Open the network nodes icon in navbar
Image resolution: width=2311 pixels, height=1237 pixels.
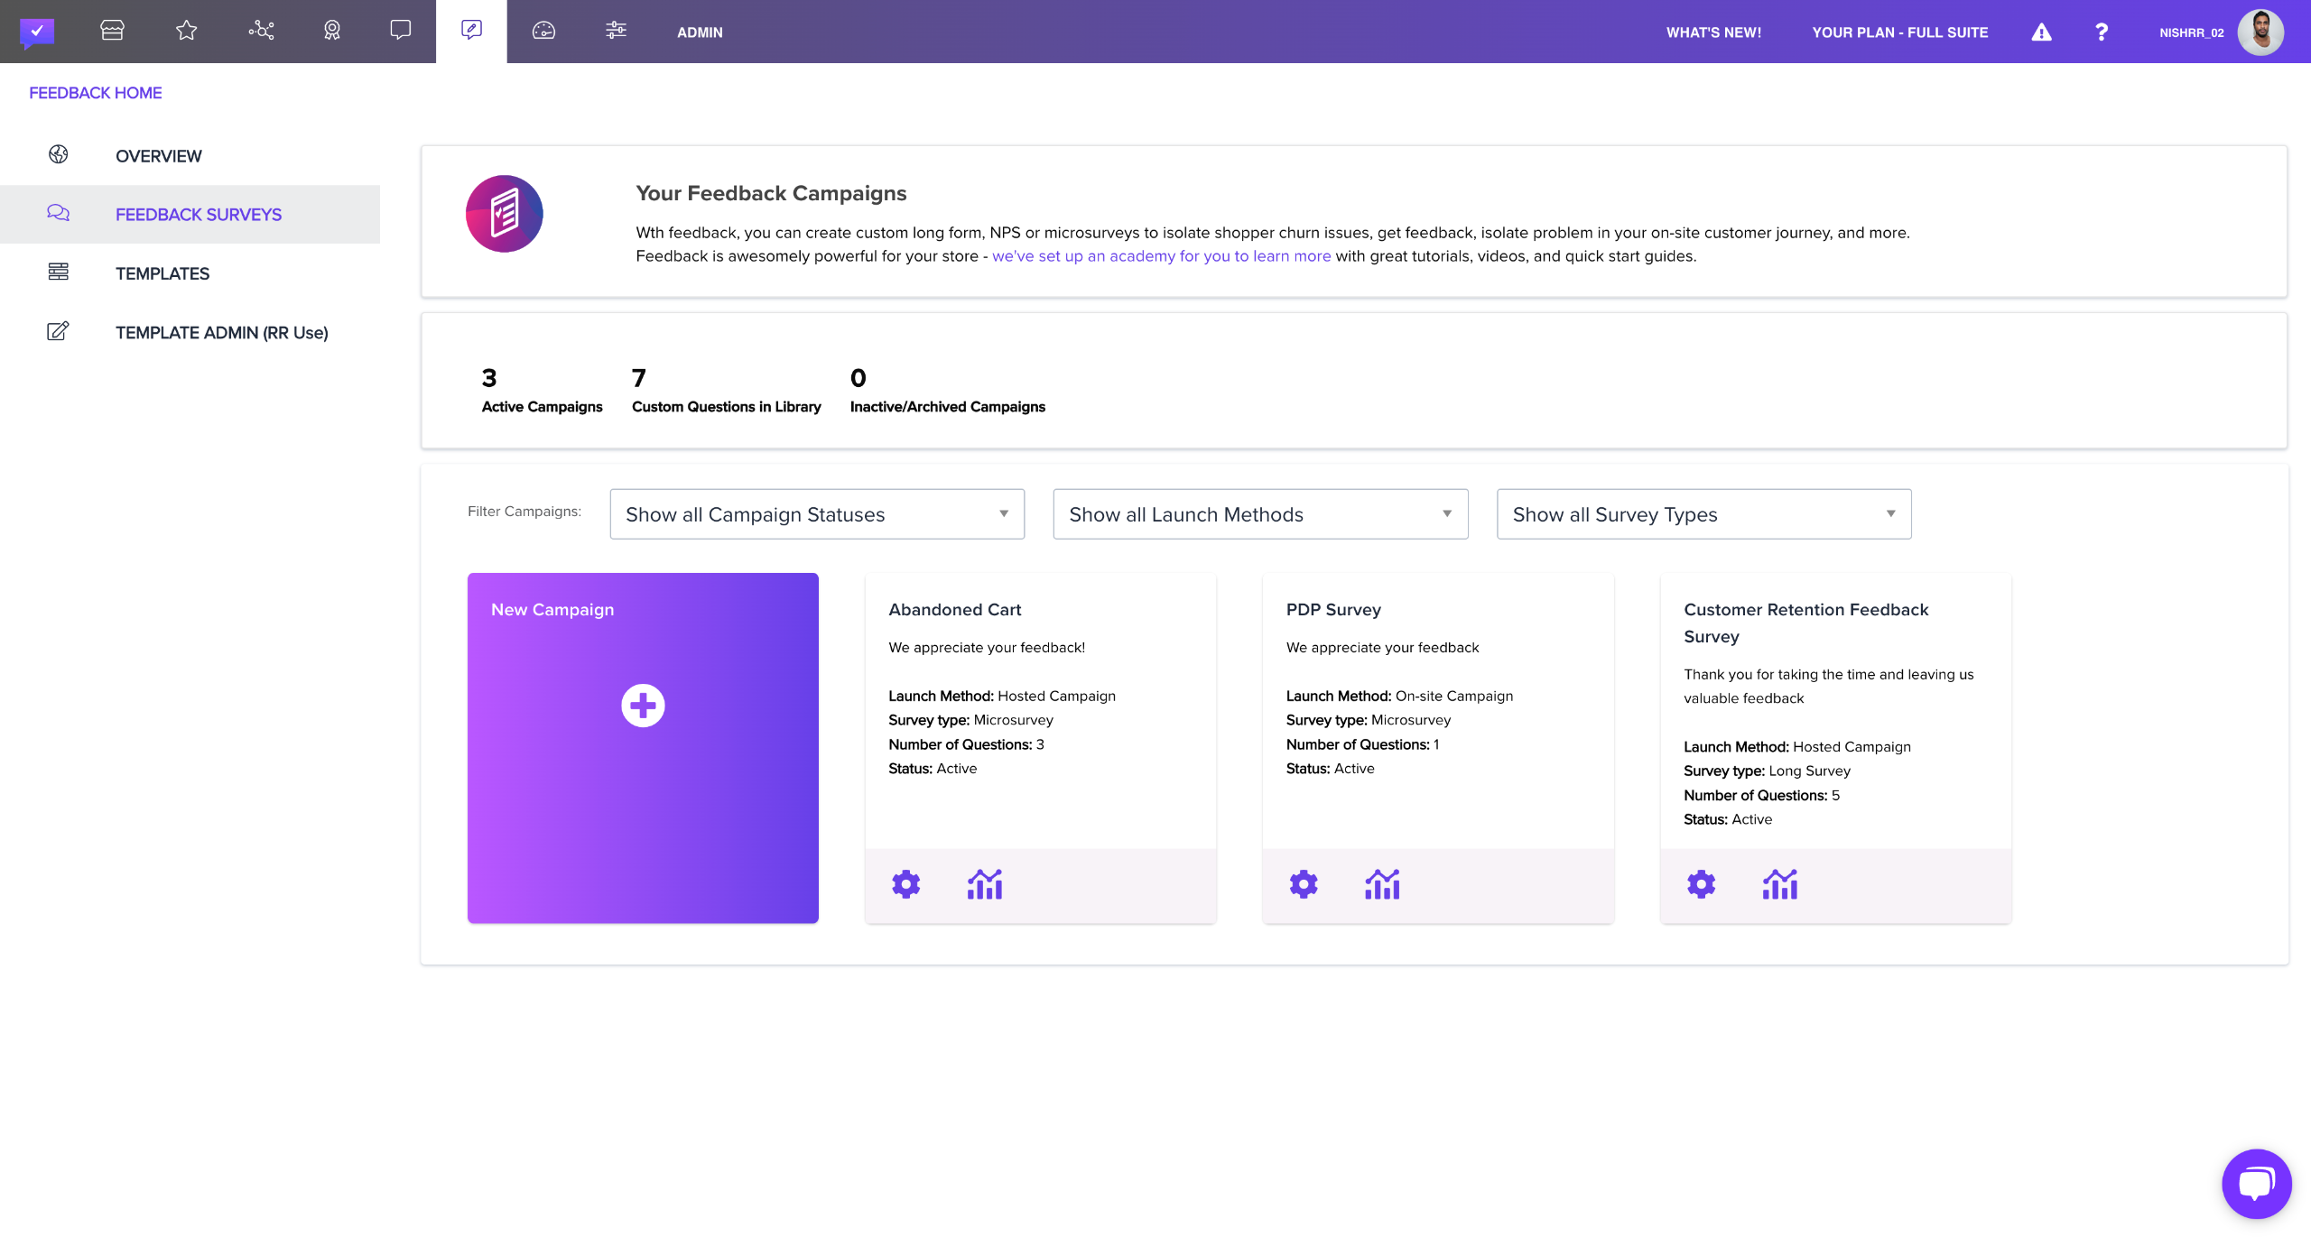[261, 31]
